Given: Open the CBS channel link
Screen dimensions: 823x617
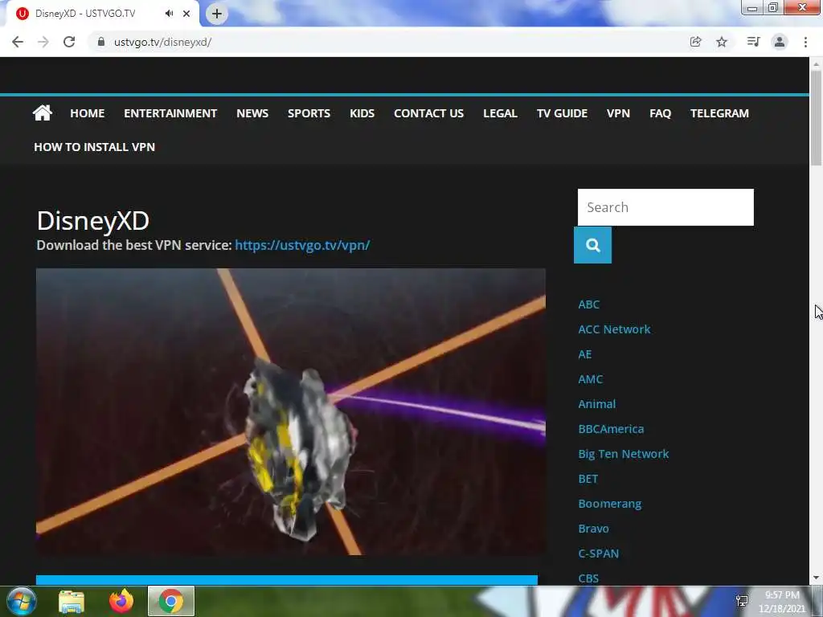Looking at the screenshot, I should coord(588,578).
